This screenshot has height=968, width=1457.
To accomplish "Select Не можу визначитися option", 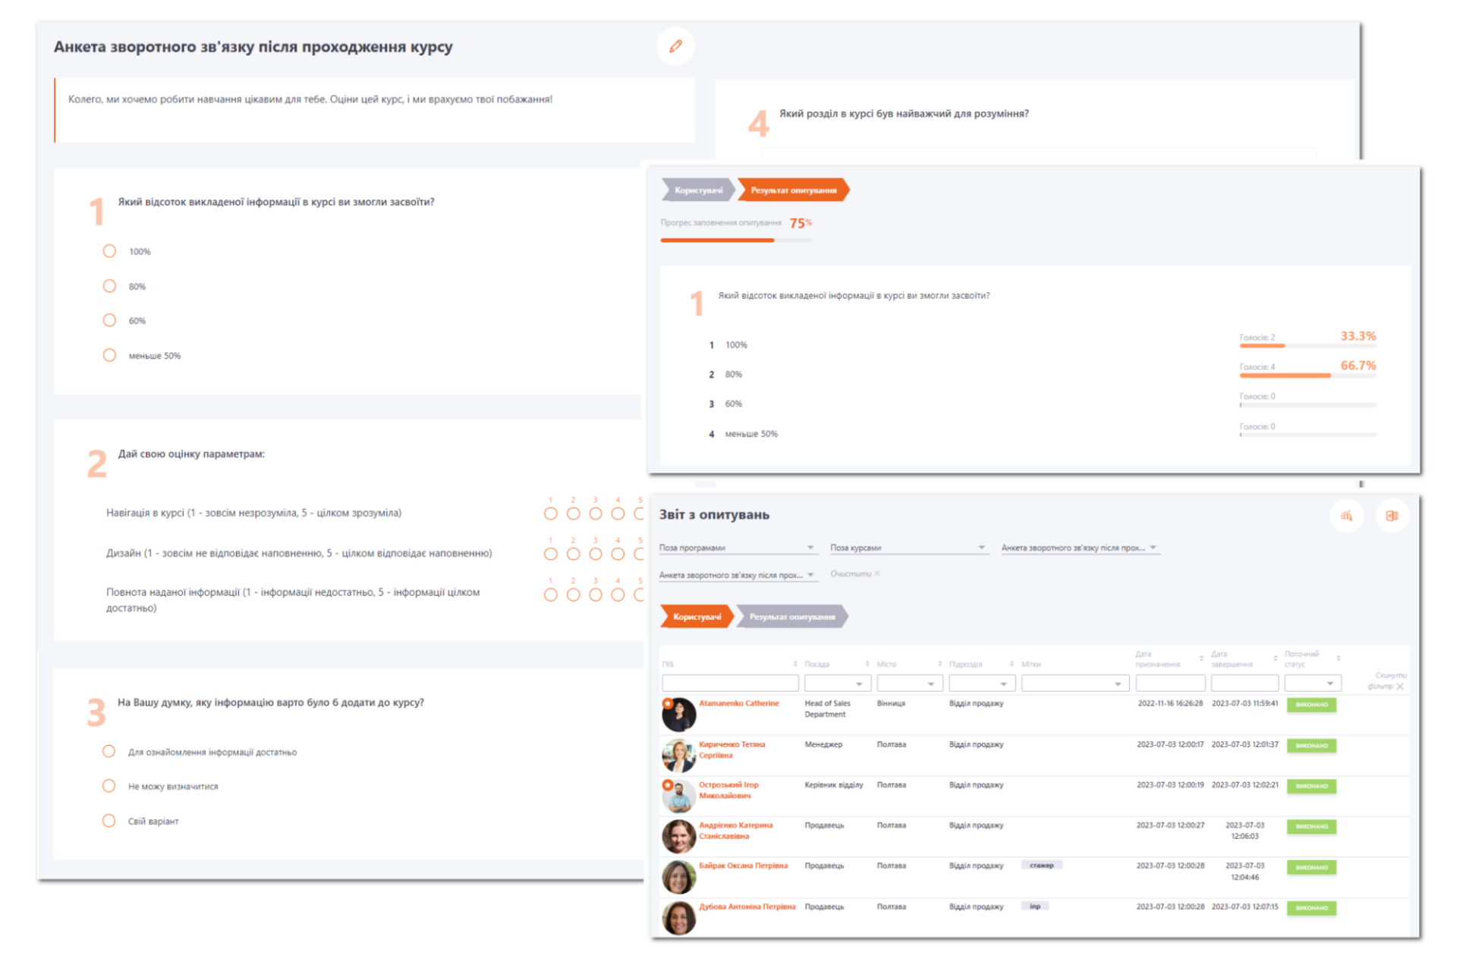I will click(x=109, y=786).
